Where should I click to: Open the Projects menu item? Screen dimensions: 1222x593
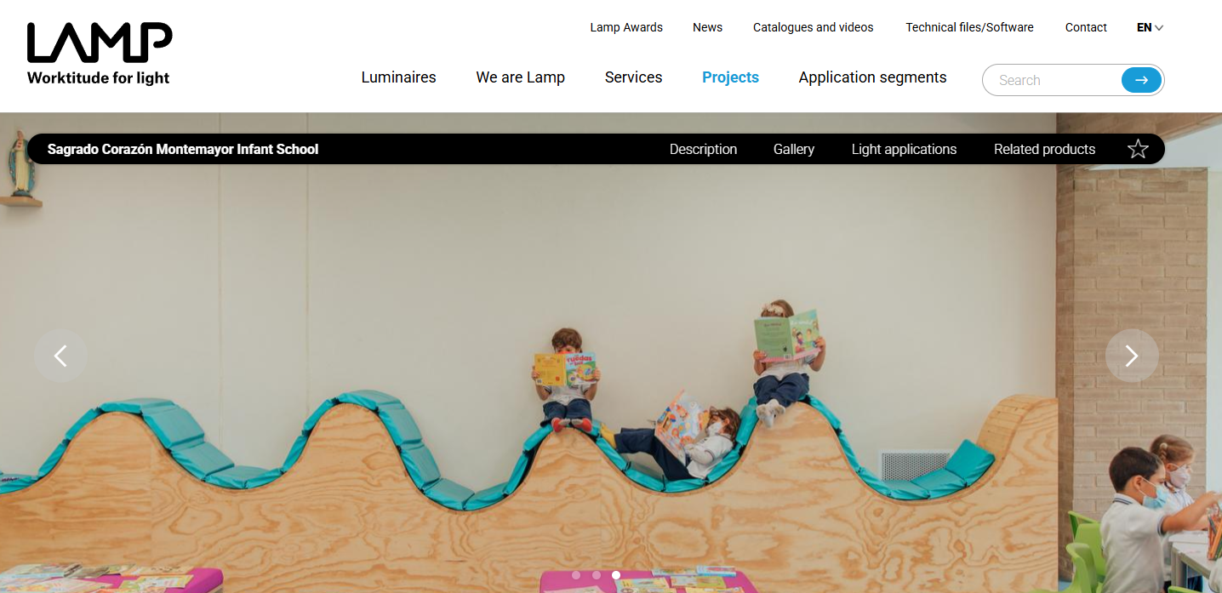tap(730, 77)
